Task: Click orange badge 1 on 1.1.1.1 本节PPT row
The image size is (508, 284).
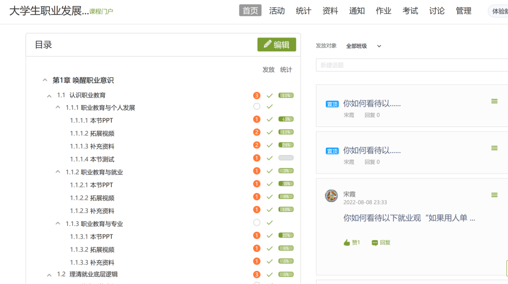Action: coord(256,119)
